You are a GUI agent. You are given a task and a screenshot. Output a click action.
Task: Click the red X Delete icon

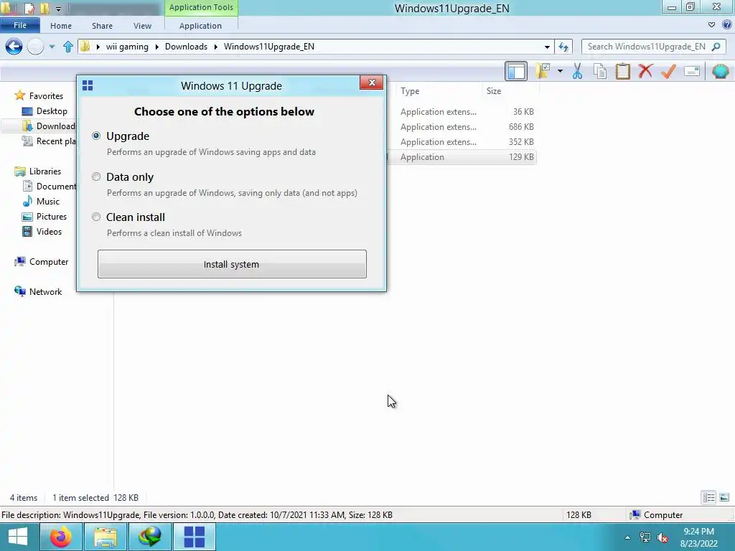pyautogui.click(x=645, y=71)
